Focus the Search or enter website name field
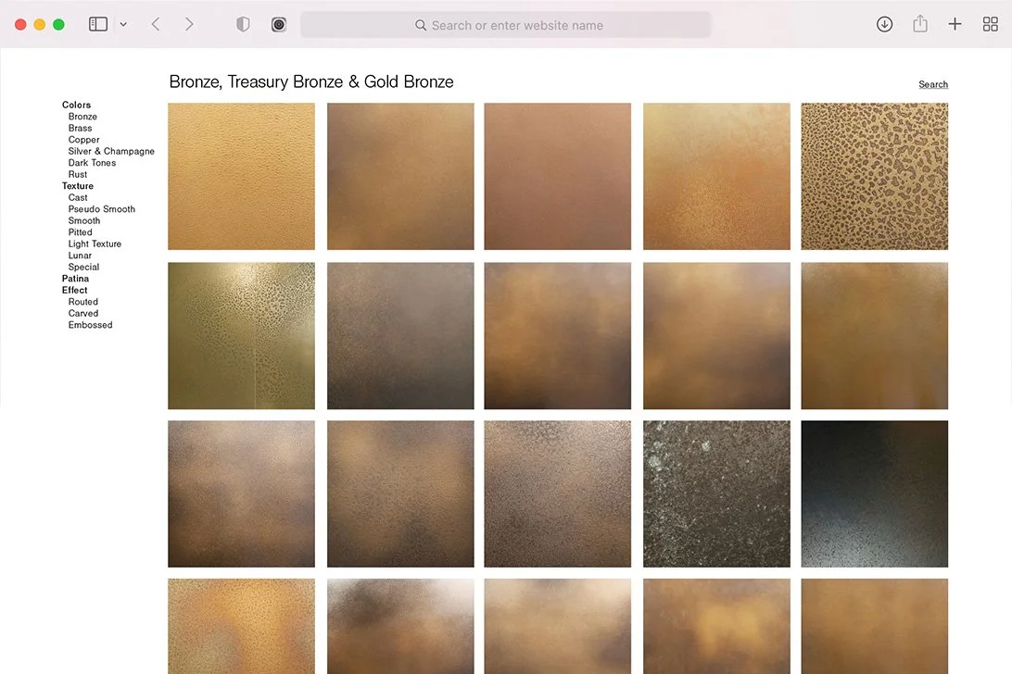Image resolution: width=1012 pixels, height=674 pixels. 506,25
